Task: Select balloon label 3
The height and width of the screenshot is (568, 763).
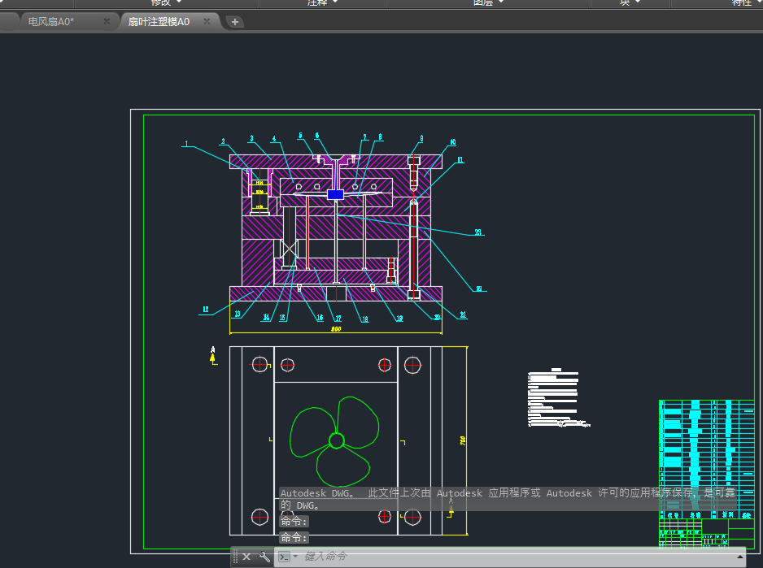Action: coord(251,139)
